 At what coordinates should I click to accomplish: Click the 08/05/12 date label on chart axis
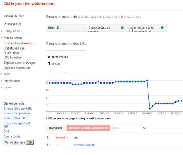point(147,113)
